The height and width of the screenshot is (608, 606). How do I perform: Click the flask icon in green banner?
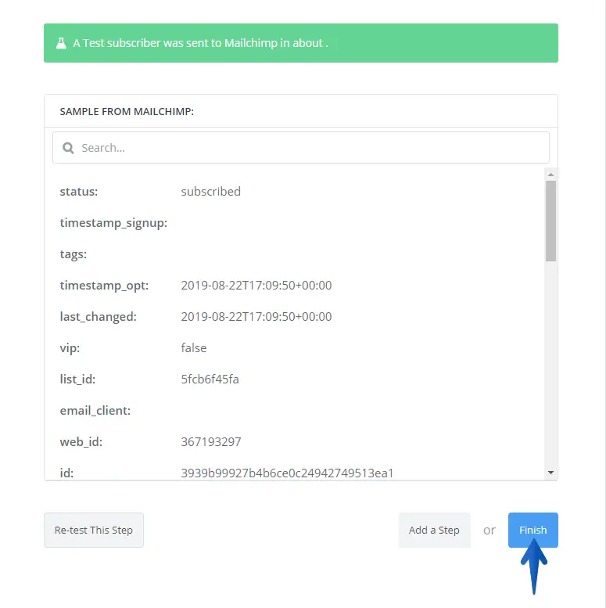point(61,43)
